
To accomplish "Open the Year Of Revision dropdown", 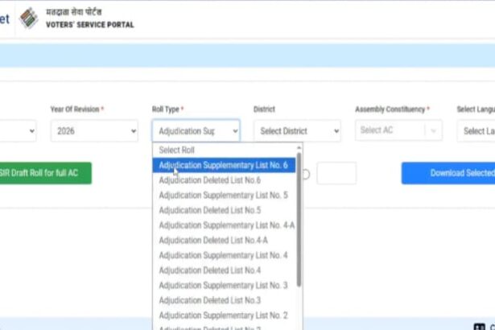I will (93, 130).
